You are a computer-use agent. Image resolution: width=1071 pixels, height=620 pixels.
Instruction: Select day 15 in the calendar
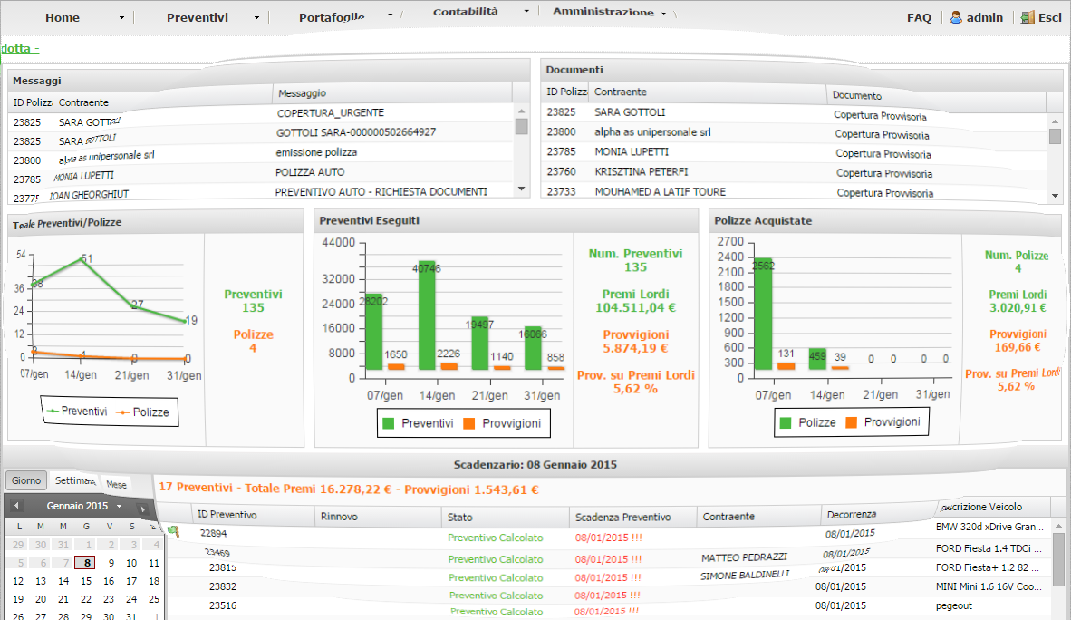pyautogui.click(x=86, y=581)
